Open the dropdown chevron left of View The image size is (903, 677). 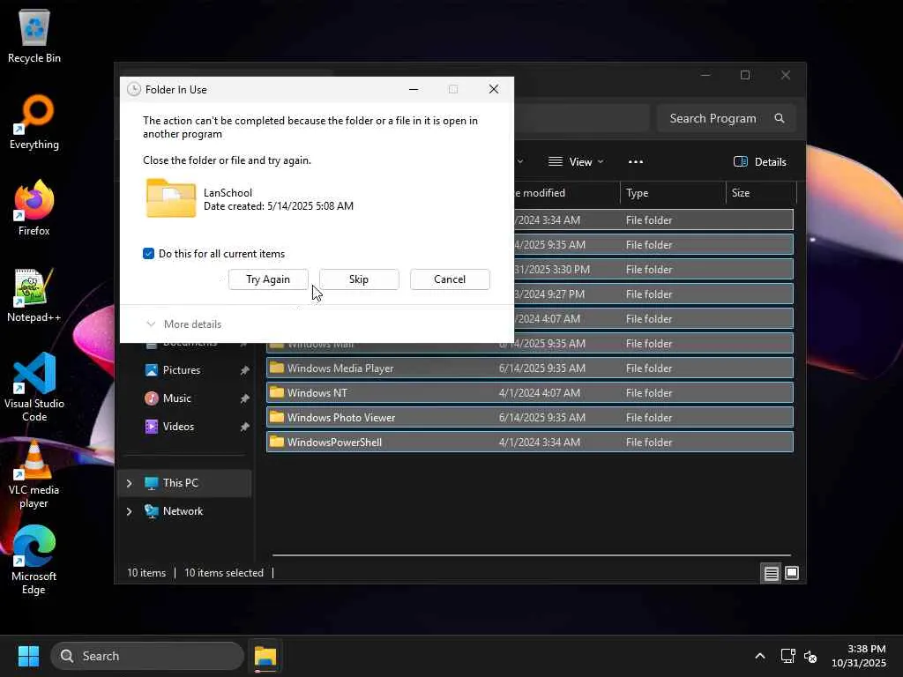click(520, 162)
